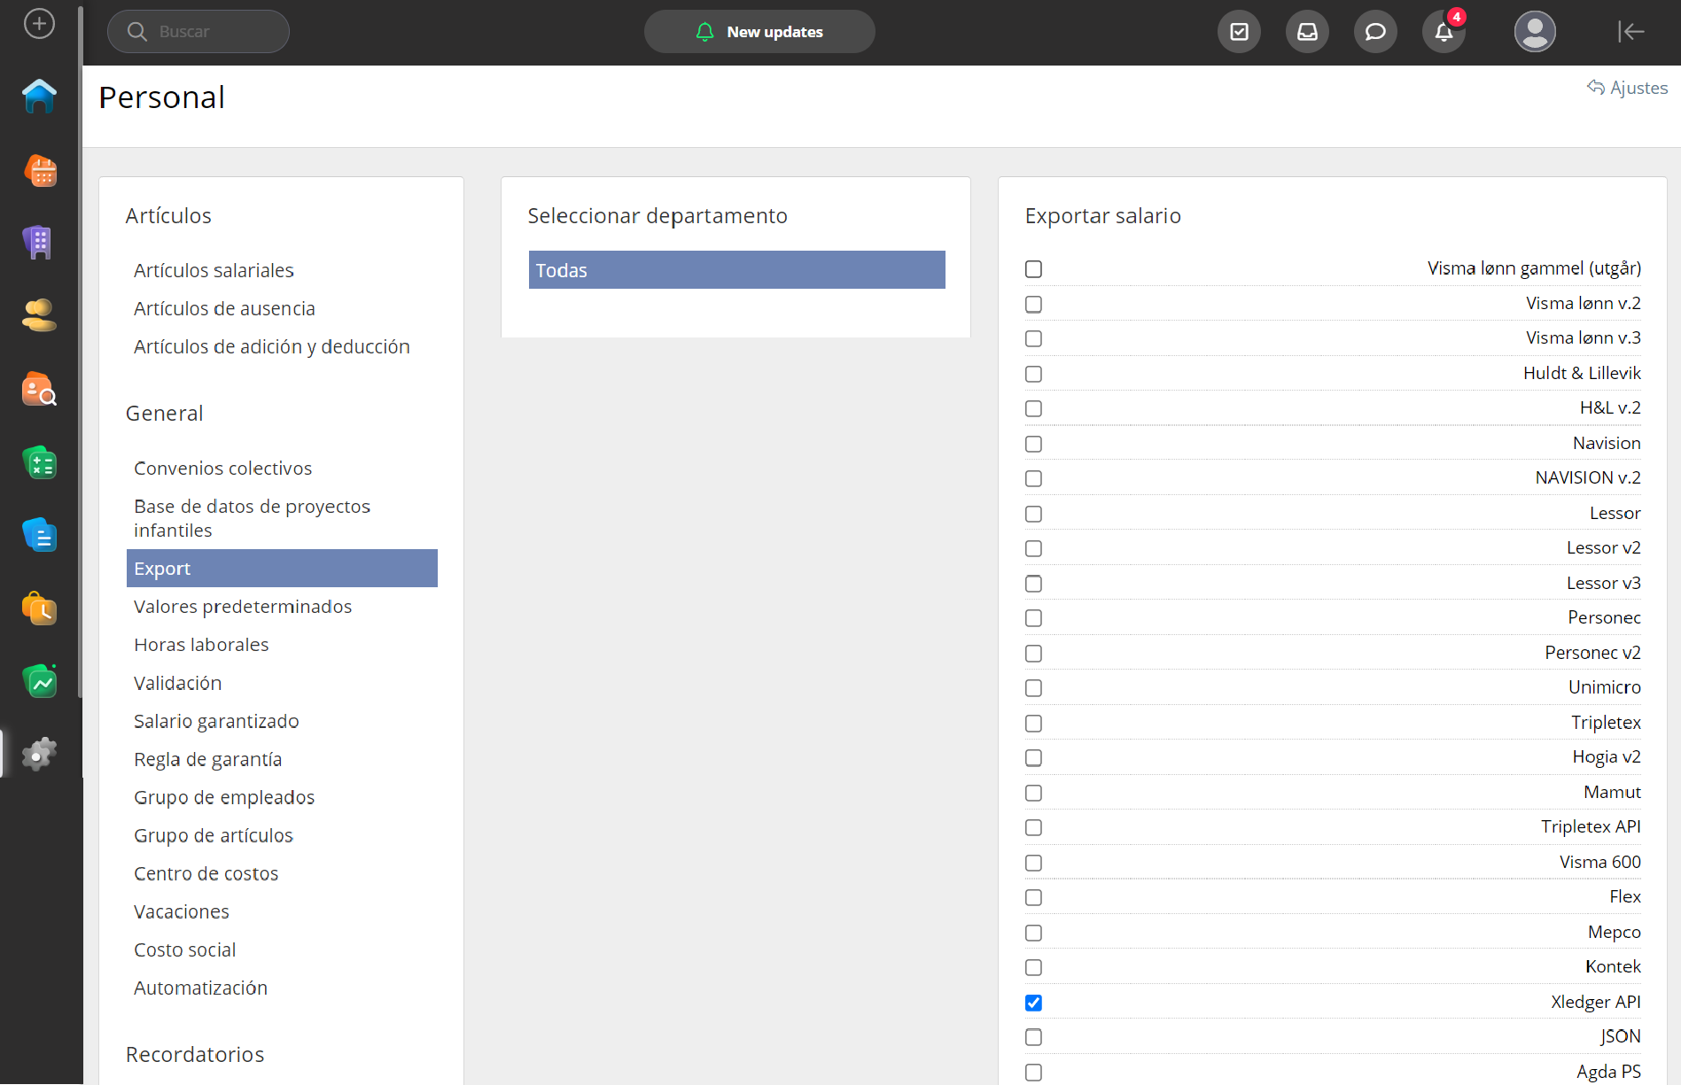Uncheck the Xledger API checkbox
The height and width of the screenshot is (1085, 1681).
click(x=1033, y=1003)
